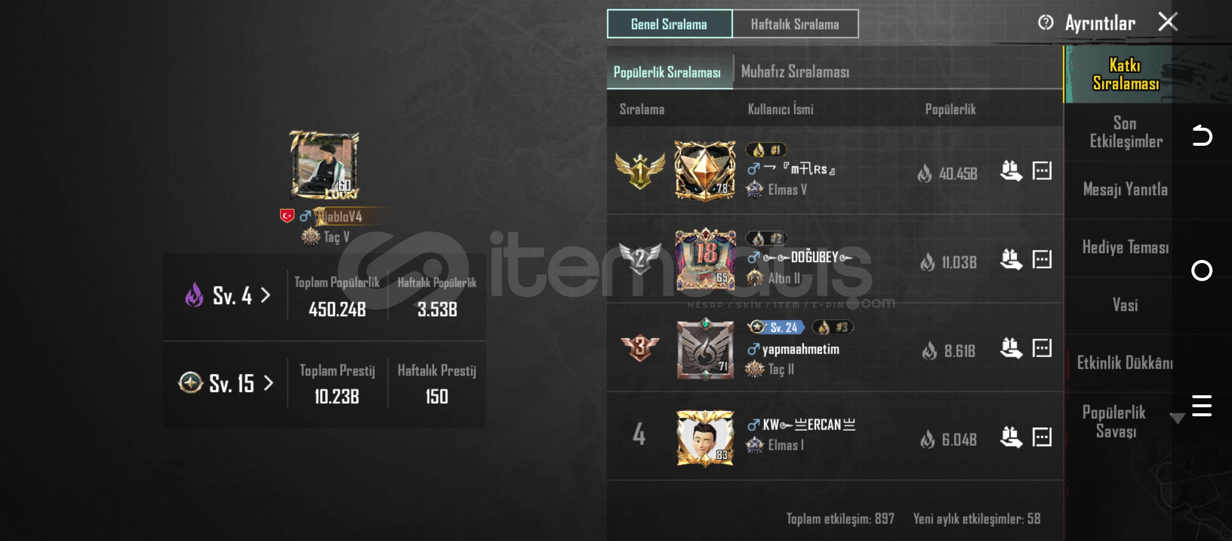1232x541 pixels.
Task: Open the Etkinlik Dükkânı sidebar entry
Action: point(1125,363)
